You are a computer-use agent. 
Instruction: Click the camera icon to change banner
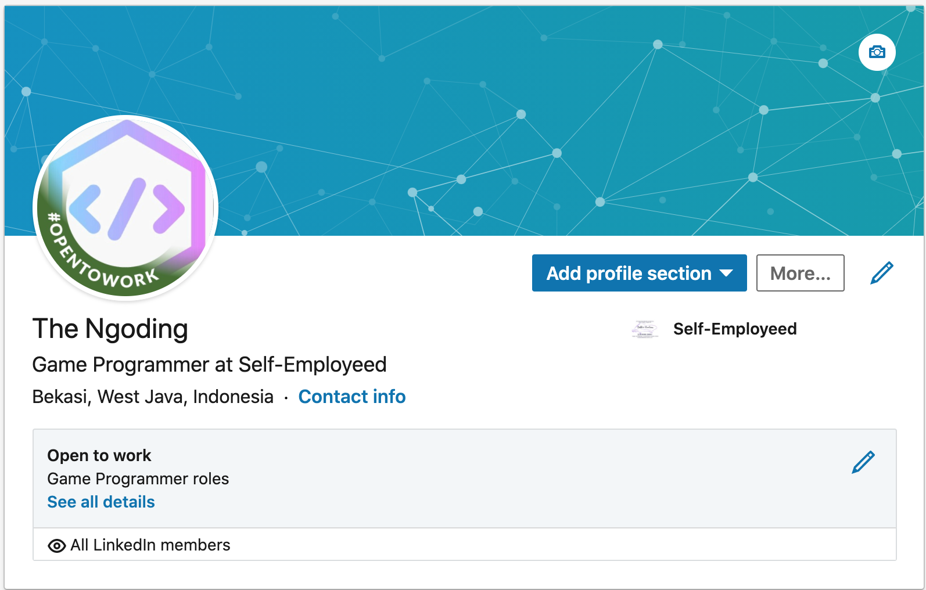[877, 52]
